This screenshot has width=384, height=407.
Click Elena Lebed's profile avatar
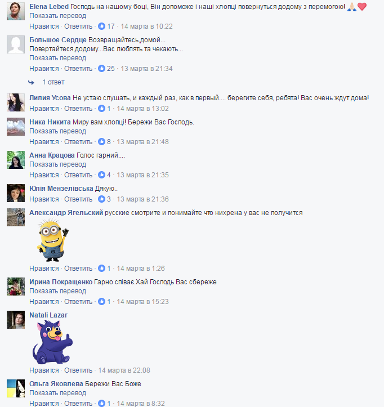click(16, 11)
